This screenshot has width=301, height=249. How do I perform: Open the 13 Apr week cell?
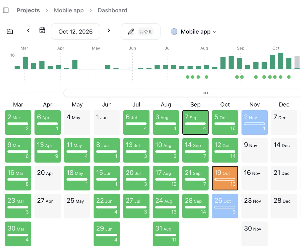click(48, 150)
